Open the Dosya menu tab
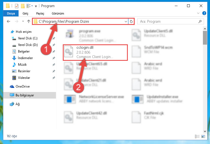This screenshot has height=144, width=210. tap(11, 13)
